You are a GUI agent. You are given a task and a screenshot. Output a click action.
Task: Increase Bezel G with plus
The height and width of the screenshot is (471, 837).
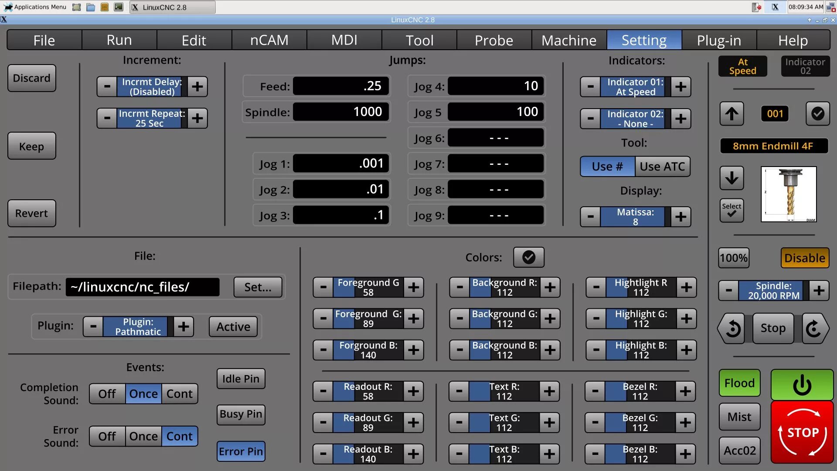685,423
